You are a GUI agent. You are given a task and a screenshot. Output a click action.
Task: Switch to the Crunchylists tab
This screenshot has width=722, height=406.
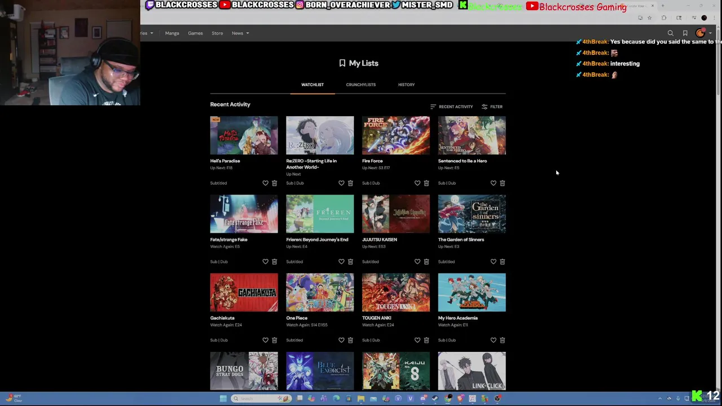point(361,85)
